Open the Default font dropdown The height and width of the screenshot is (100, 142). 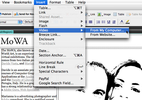click(28, 22)
